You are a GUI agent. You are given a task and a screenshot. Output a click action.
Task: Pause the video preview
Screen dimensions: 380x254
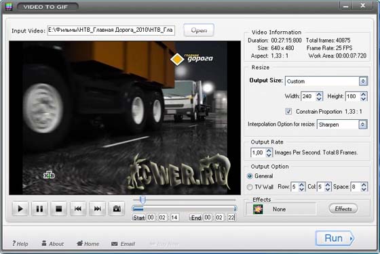[39, 209]
